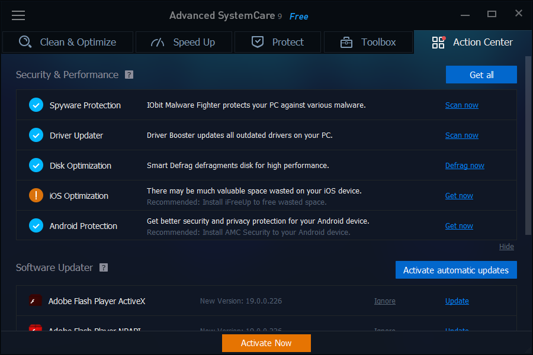
Task: Click Activate automatic updates button
Action: (456, 270)
